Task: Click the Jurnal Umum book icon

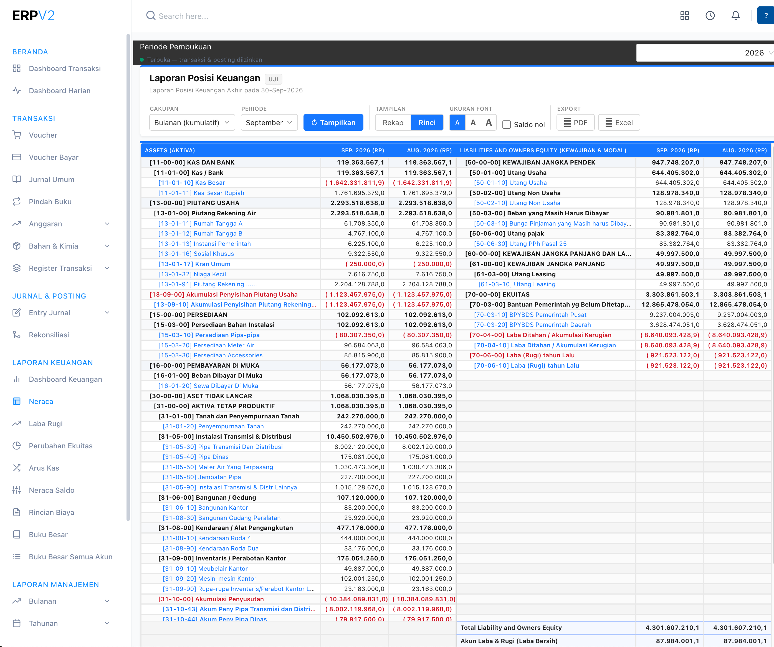Action: (x=17, y=180)
